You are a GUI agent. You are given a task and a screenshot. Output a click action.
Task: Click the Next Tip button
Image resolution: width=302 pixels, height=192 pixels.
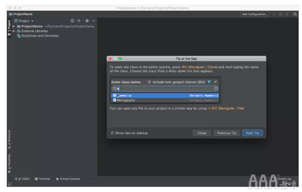[x=253, y=133]
